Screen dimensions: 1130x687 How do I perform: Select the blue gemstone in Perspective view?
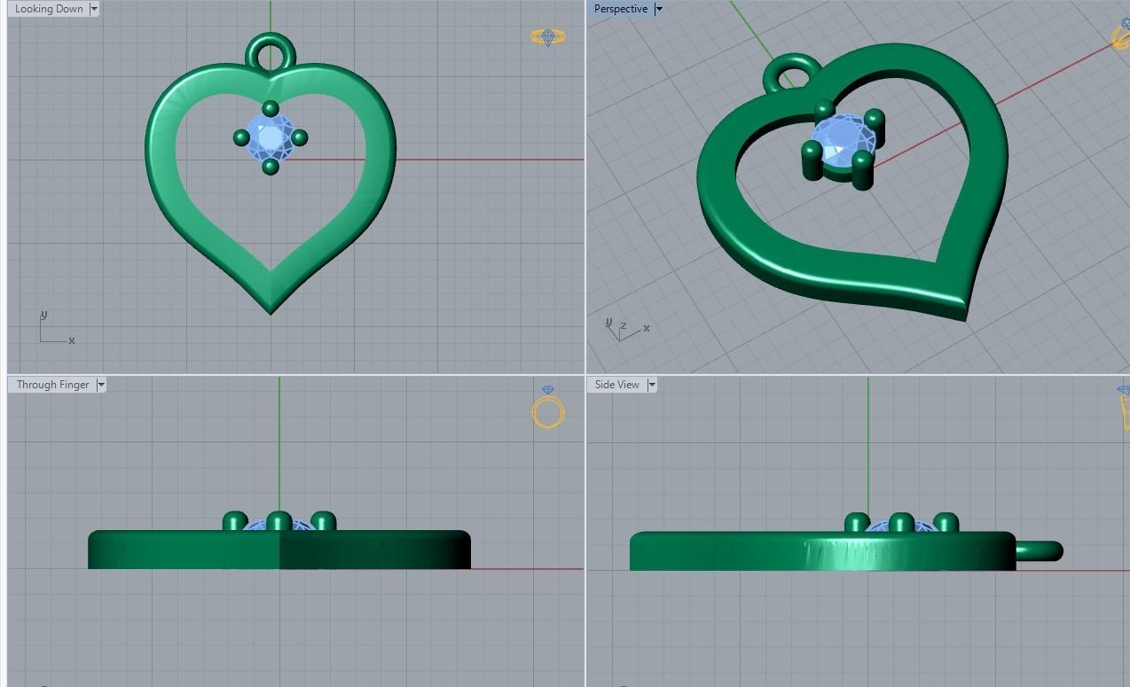(x=842, y=142)
